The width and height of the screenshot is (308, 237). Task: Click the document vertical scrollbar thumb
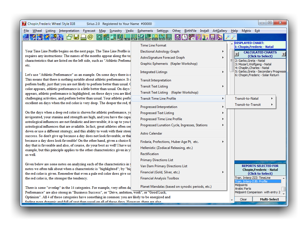tap(232, 60)
